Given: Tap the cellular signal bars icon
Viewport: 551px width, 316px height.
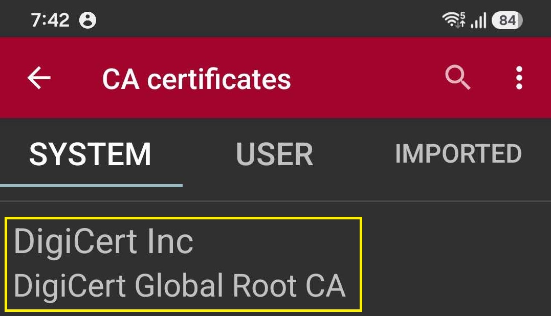Looking at the screenshot, I should pyautogui.click(x=479, y=20).
